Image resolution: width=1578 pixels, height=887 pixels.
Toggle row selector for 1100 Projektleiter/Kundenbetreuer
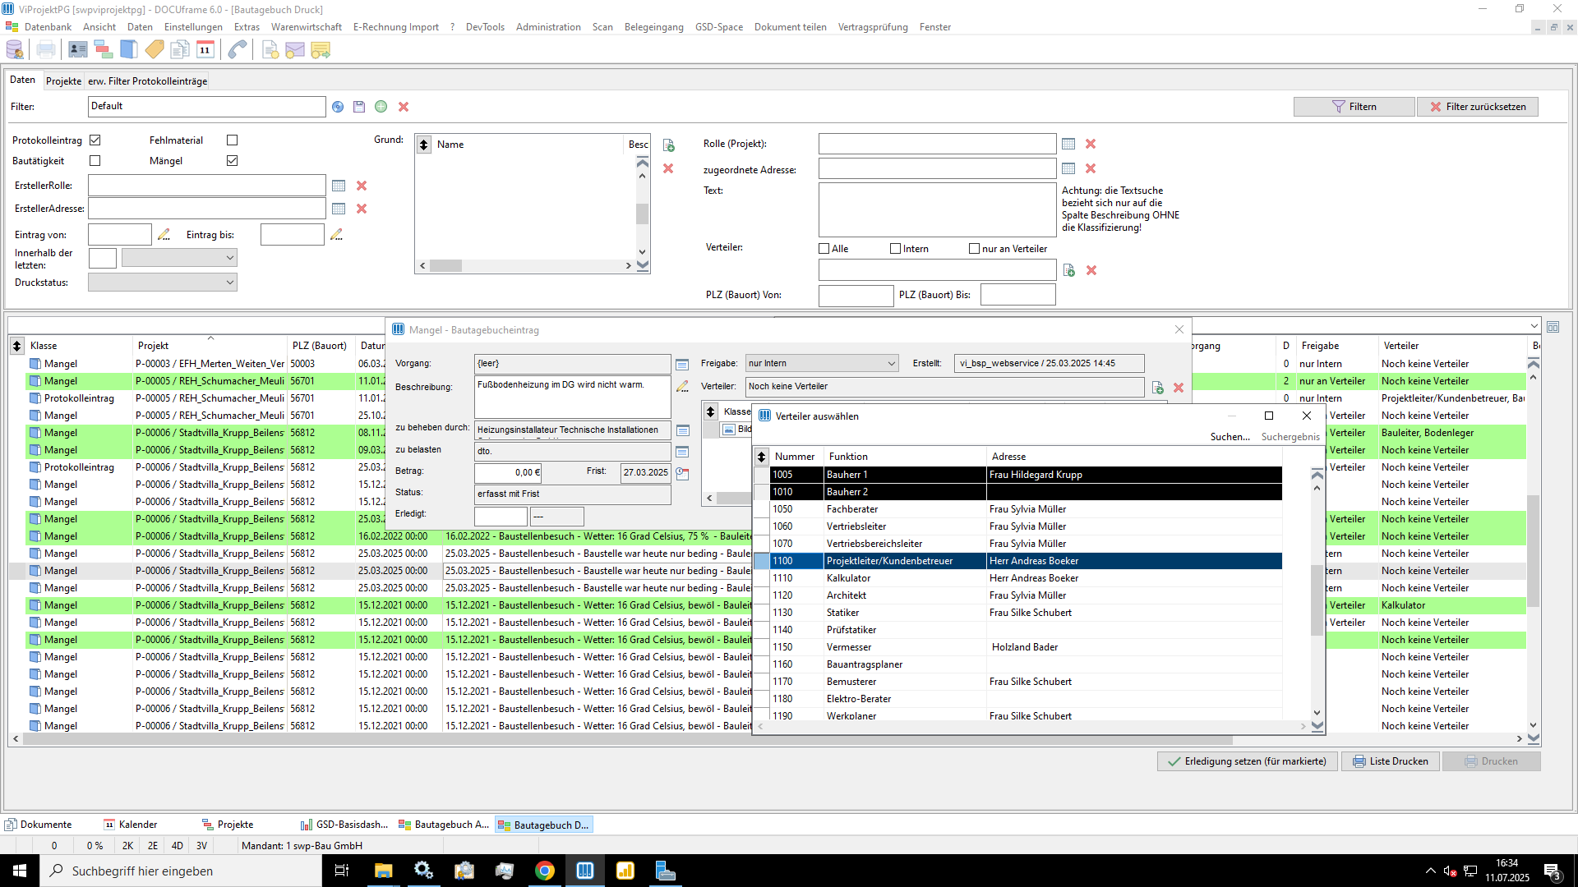(x=762, y=561)
